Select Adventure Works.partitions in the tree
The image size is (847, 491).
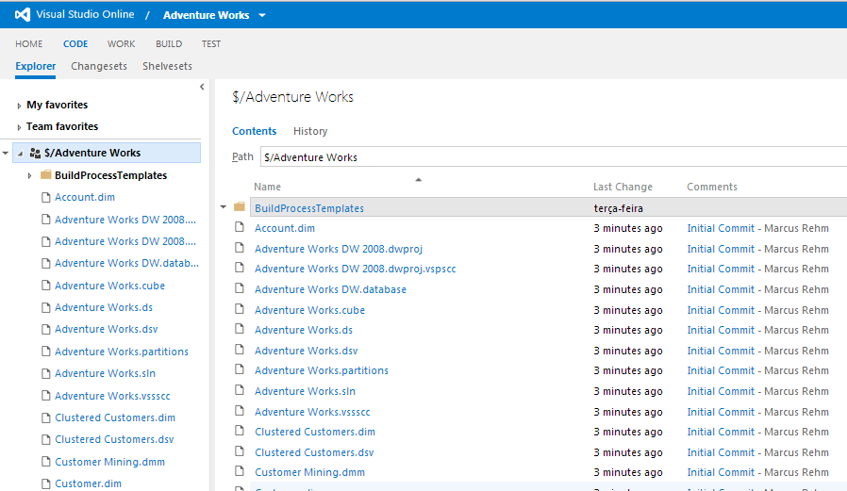[x=122, y=352]
